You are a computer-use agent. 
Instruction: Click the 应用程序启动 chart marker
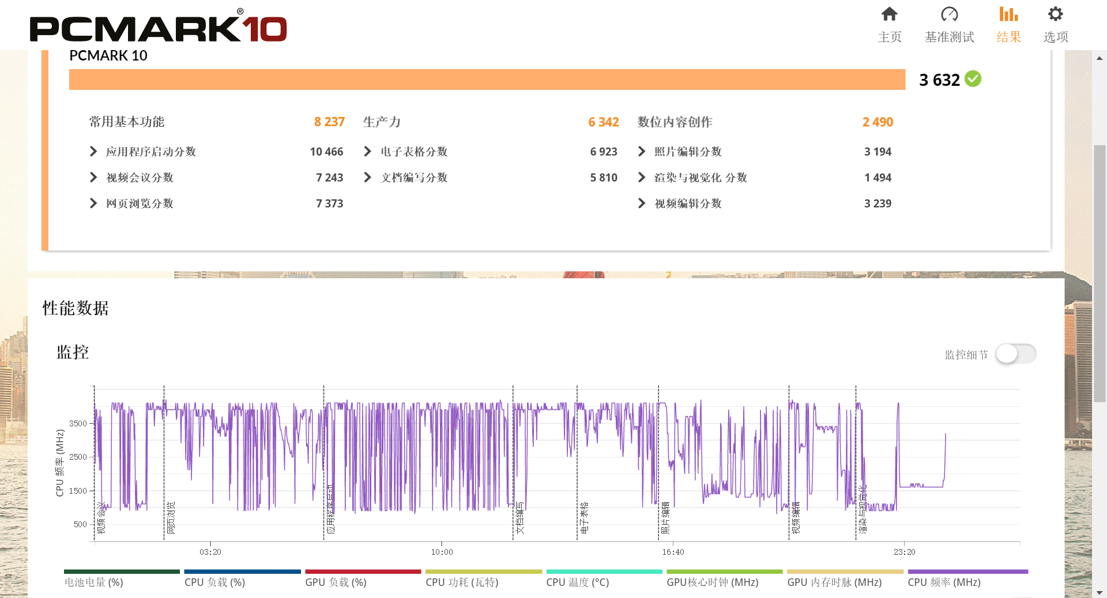pyautogui.click(x=330, y=509)
